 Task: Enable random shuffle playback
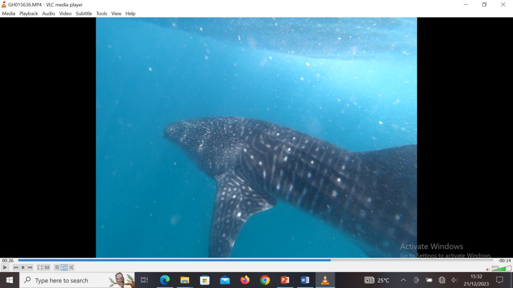(71, 267)
